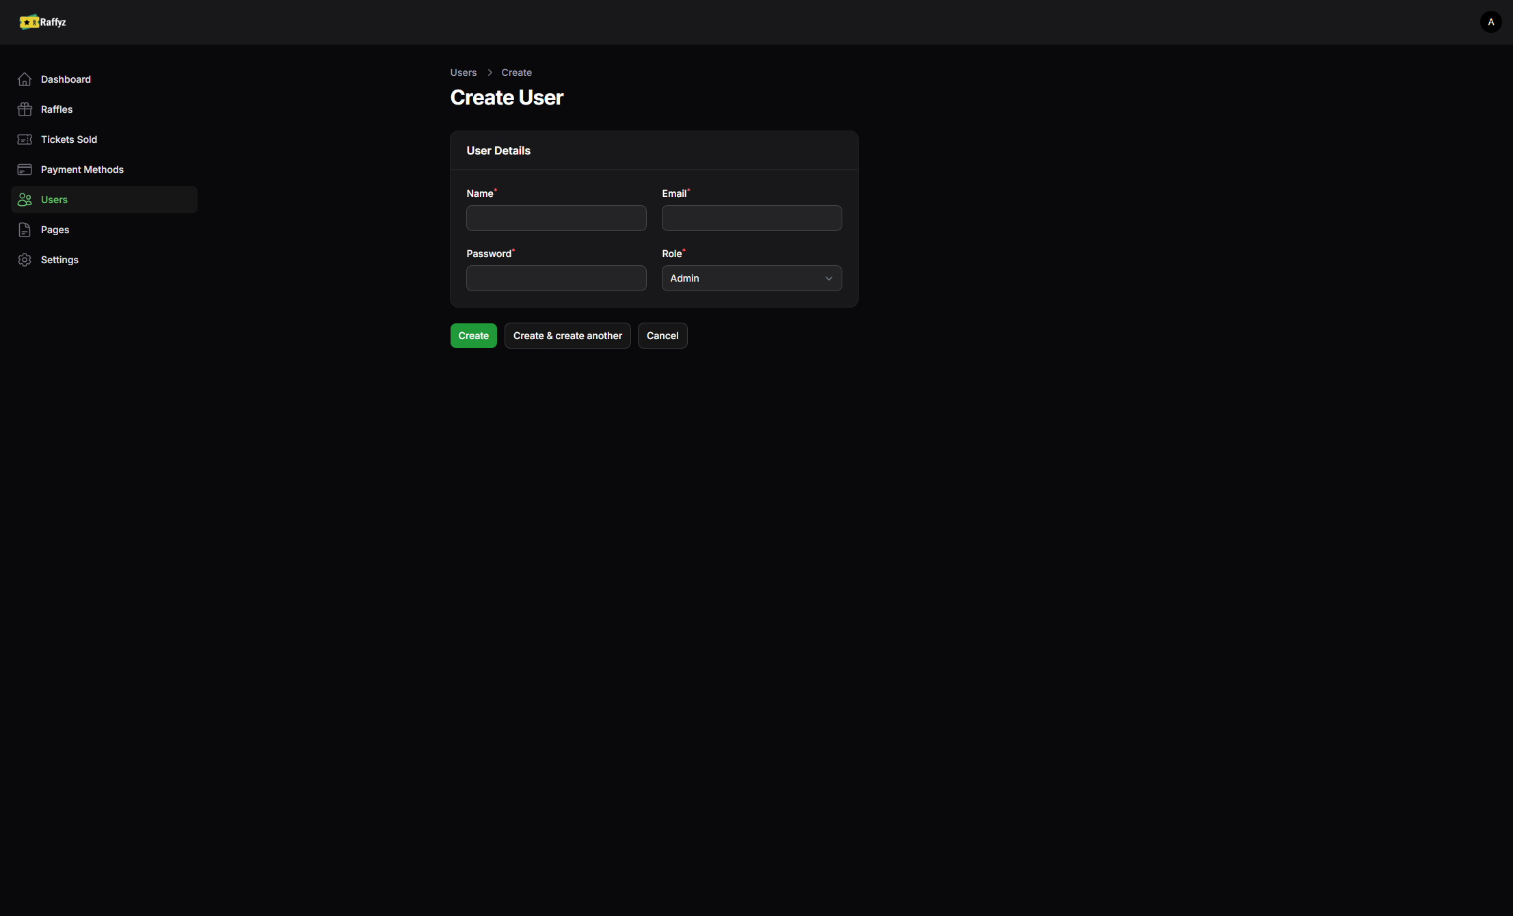Click Create & create another button

point(567,336)
